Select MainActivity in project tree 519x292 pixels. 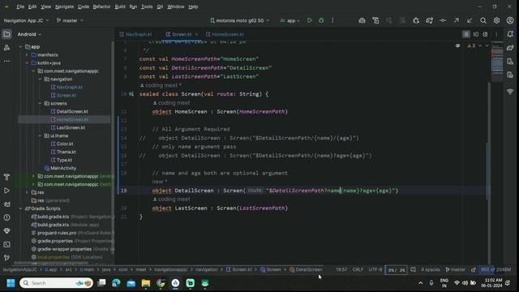pos(60,168)
